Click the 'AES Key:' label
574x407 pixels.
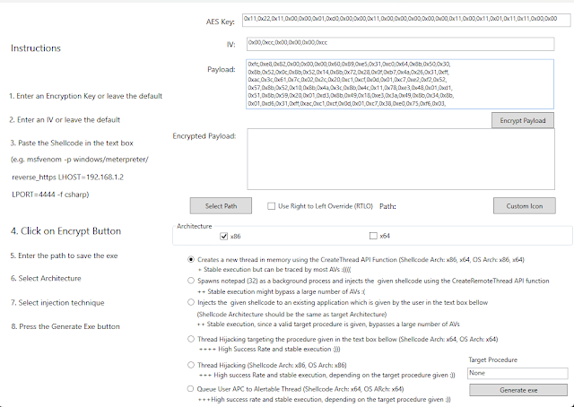point(221,22)
